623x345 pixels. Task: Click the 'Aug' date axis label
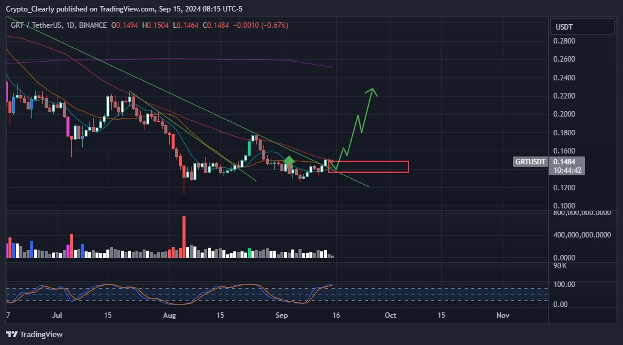[170, 315]
